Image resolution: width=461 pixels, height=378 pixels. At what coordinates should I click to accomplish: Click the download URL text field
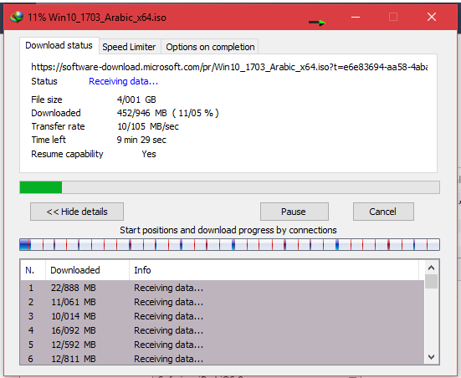click(229, 67)
